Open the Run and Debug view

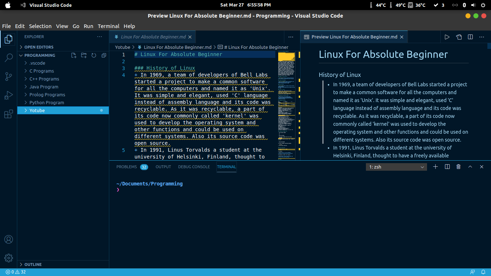point(9,95)
